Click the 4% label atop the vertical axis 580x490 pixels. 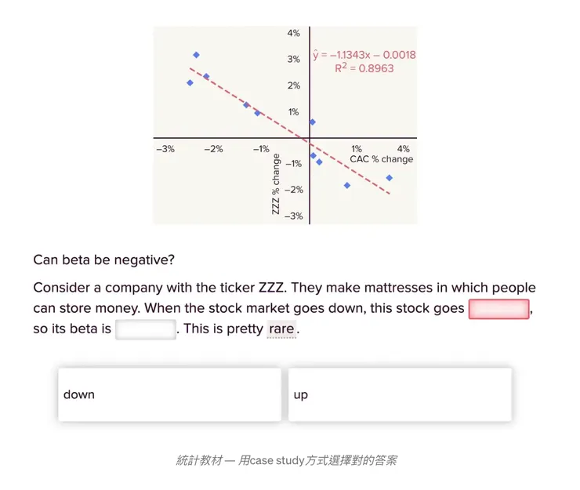click(x=294, y=34)
